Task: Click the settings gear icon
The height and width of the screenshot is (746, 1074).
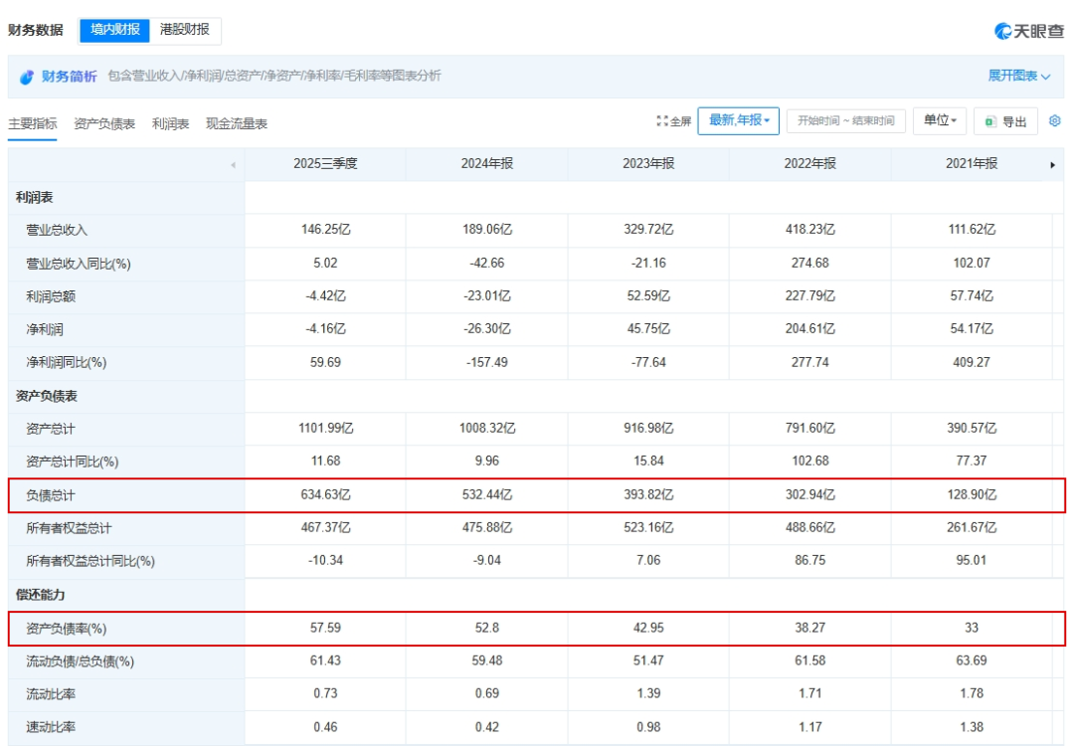Action: click(x=1055, y=120)
